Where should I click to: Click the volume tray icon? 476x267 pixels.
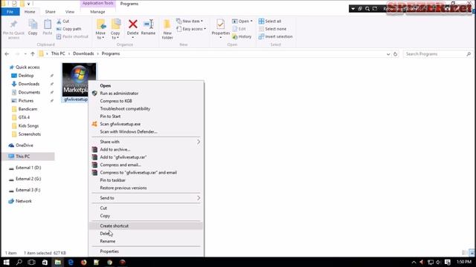pyautogui.click(x=438, y=262)
